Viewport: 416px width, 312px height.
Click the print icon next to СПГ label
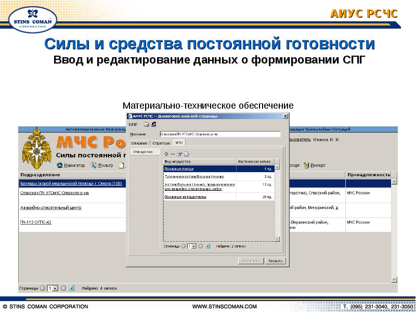(x=147, y=124)
